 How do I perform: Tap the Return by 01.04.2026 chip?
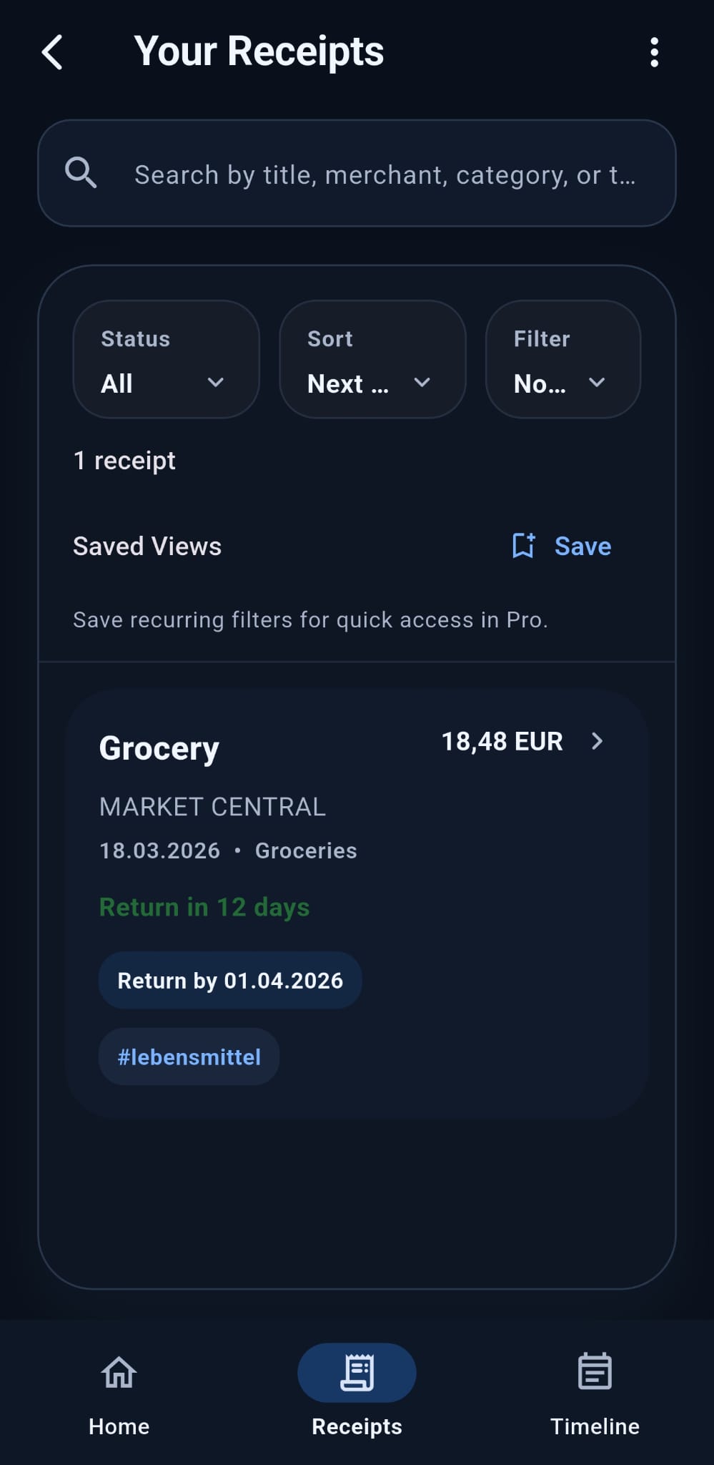[x=230, y=980]
